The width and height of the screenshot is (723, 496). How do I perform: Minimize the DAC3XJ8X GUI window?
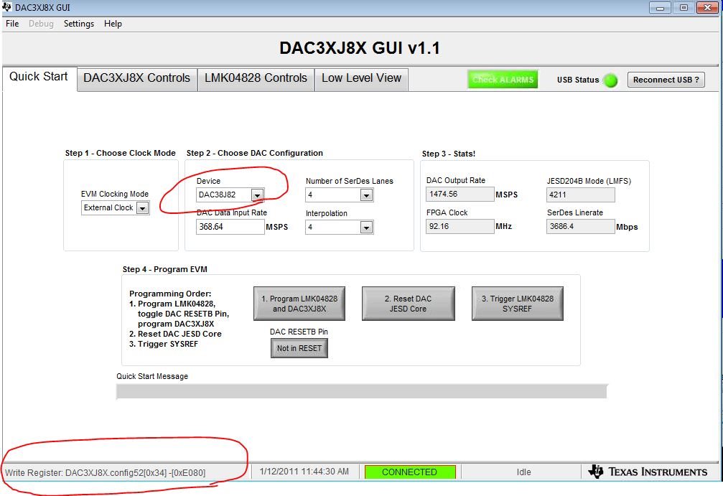(x=661, y=7)
